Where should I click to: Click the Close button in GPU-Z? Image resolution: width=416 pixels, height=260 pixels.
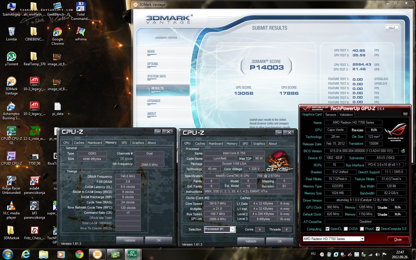point(398,239)
